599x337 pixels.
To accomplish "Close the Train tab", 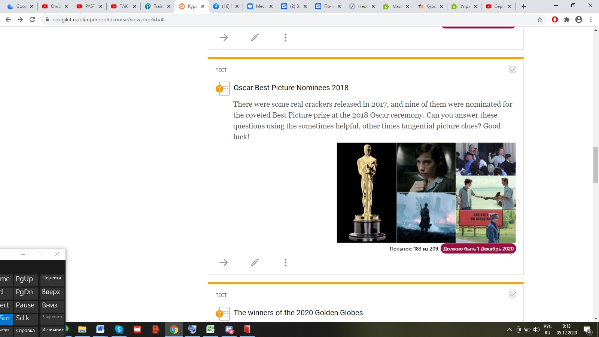I will (169, 6).
